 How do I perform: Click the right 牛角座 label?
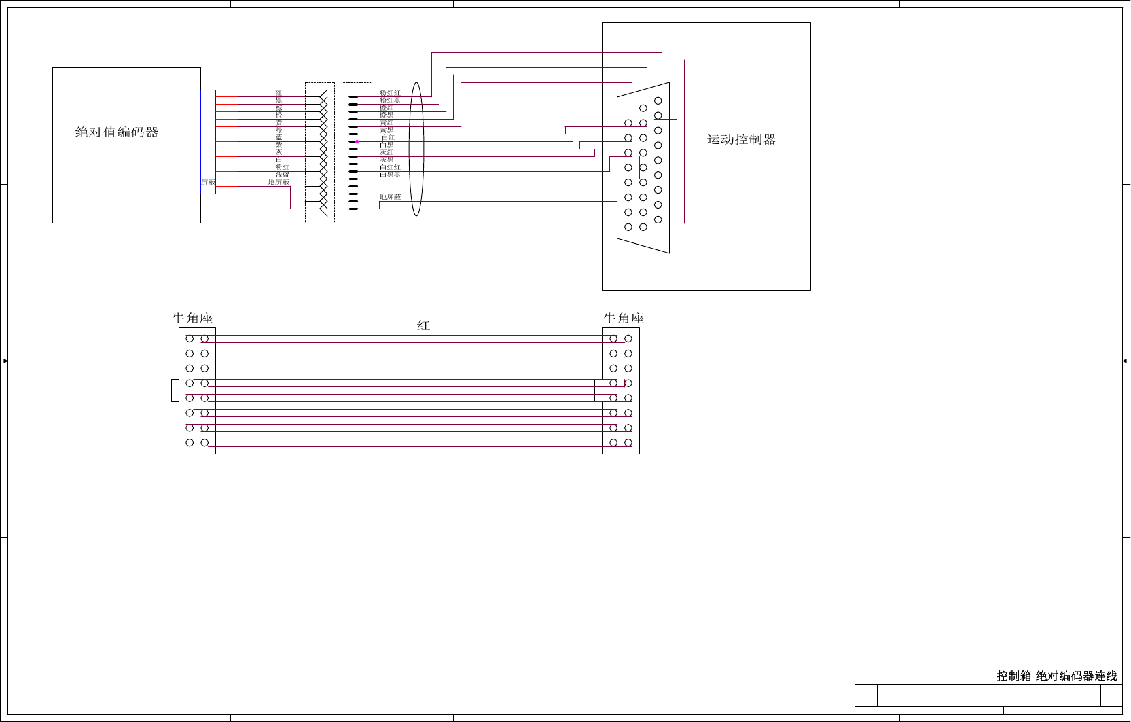pyautogui.click(x=624, y=319)
